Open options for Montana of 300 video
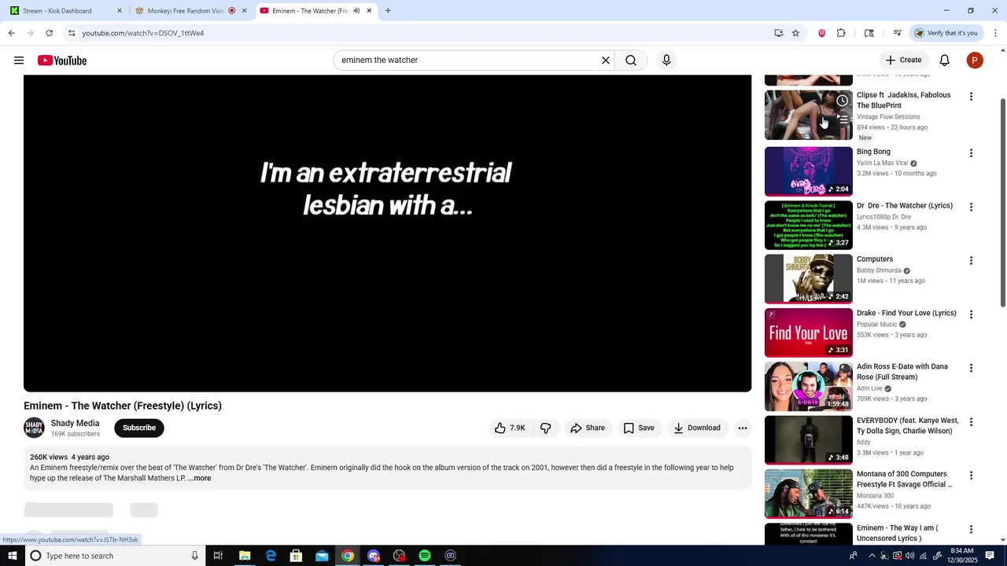1007x566 pixels. (971, 476)
